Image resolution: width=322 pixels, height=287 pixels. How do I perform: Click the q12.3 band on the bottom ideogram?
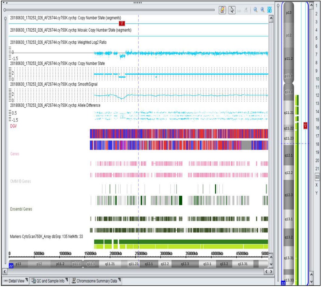pyautogui.click(x=185, y=264)
